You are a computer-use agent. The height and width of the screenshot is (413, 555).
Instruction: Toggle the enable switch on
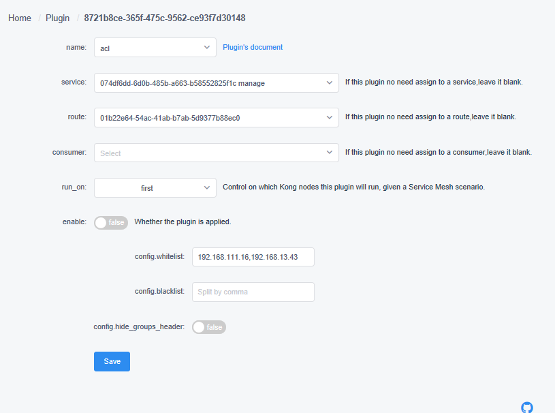[x=111, y=222]
